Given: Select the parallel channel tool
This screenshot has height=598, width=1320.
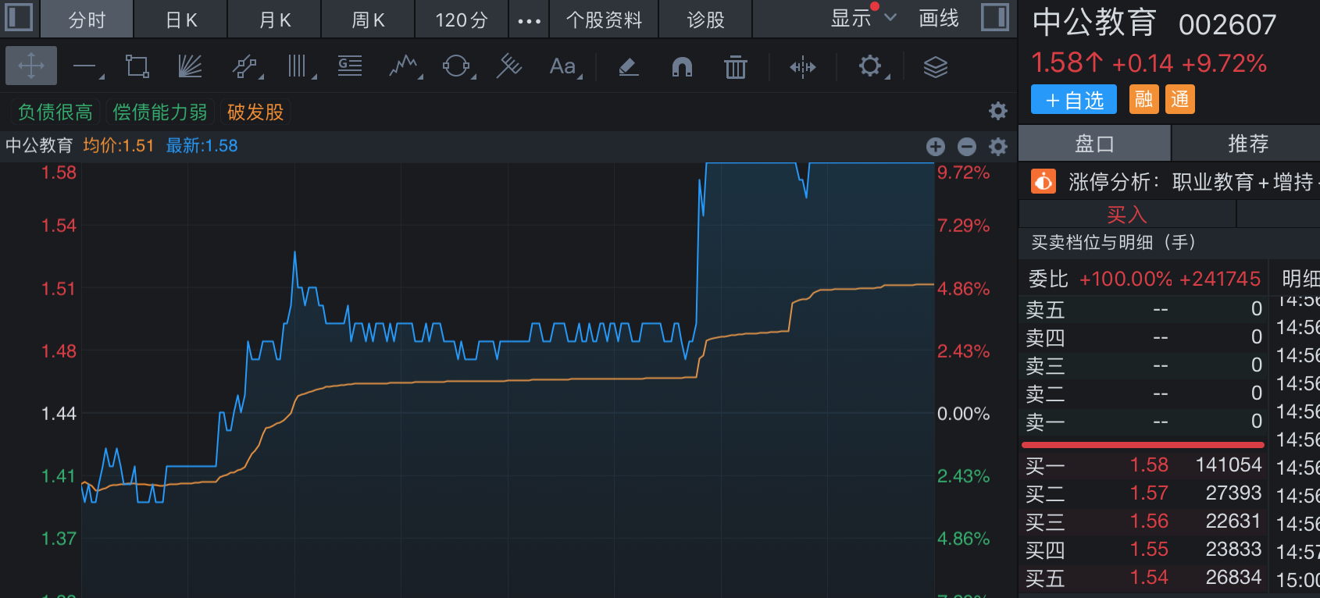Looking at the screenshot, I should pyautogui.click(x=244, y=66).
